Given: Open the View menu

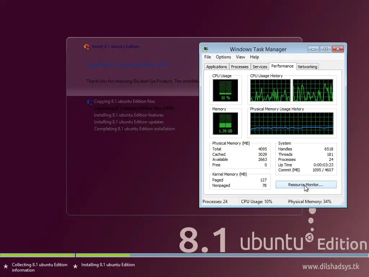Looking at the screenshot, I should 240,57.
